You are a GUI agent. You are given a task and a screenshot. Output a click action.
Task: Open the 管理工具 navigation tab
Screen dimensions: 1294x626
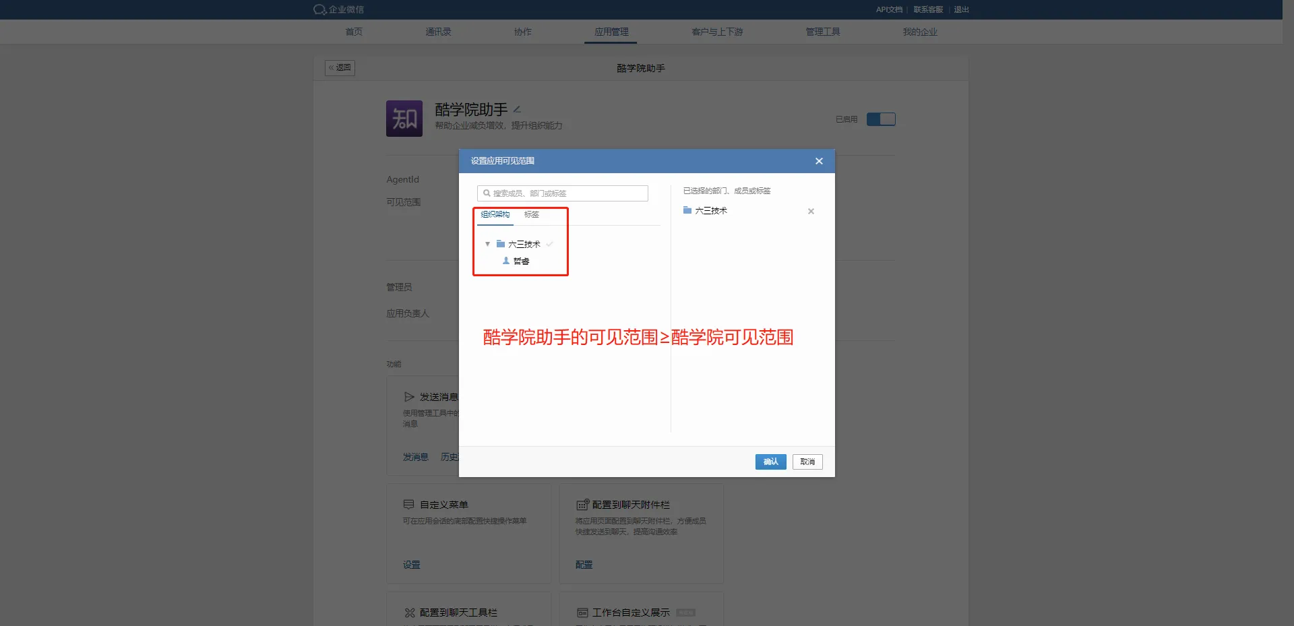822,32
